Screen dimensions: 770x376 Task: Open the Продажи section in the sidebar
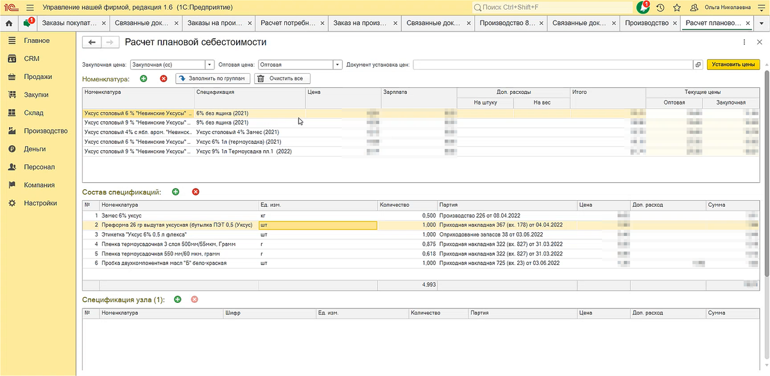38,76
